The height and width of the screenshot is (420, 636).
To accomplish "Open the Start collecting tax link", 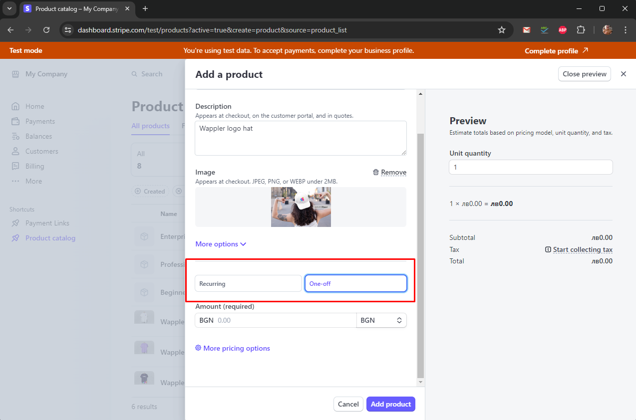I will click(582, 249).
